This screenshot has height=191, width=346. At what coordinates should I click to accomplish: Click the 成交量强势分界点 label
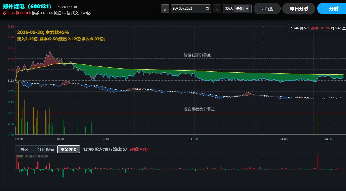(199, 109)
